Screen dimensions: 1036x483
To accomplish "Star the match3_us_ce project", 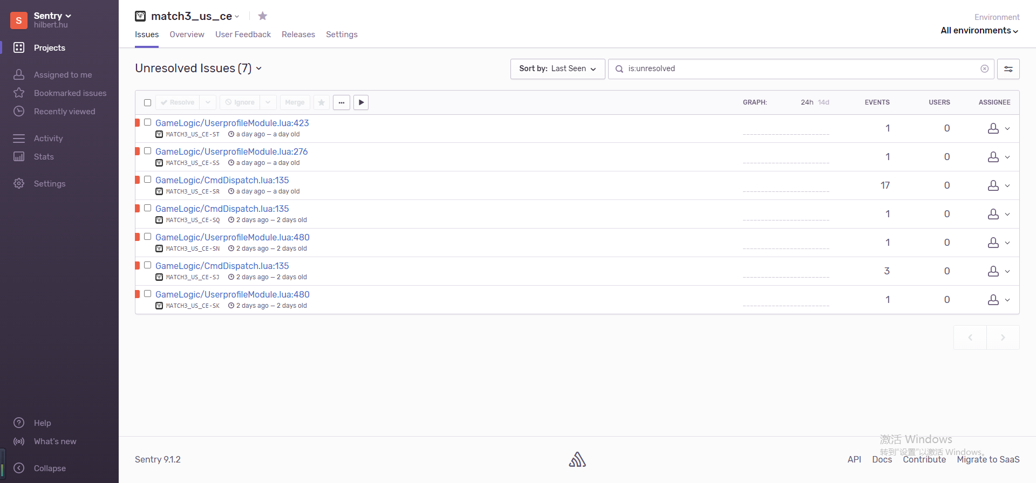I will tap(263, 16).
